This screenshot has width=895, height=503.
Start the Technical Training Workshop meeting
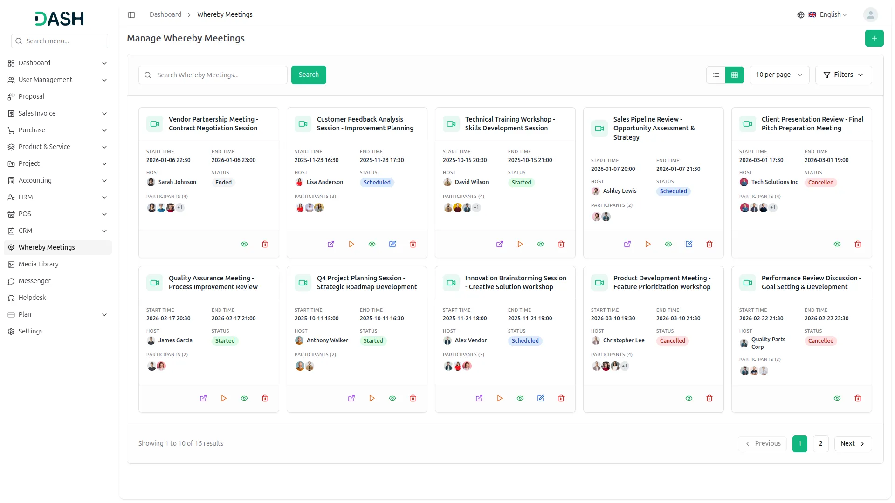click(x=520, y=244)
